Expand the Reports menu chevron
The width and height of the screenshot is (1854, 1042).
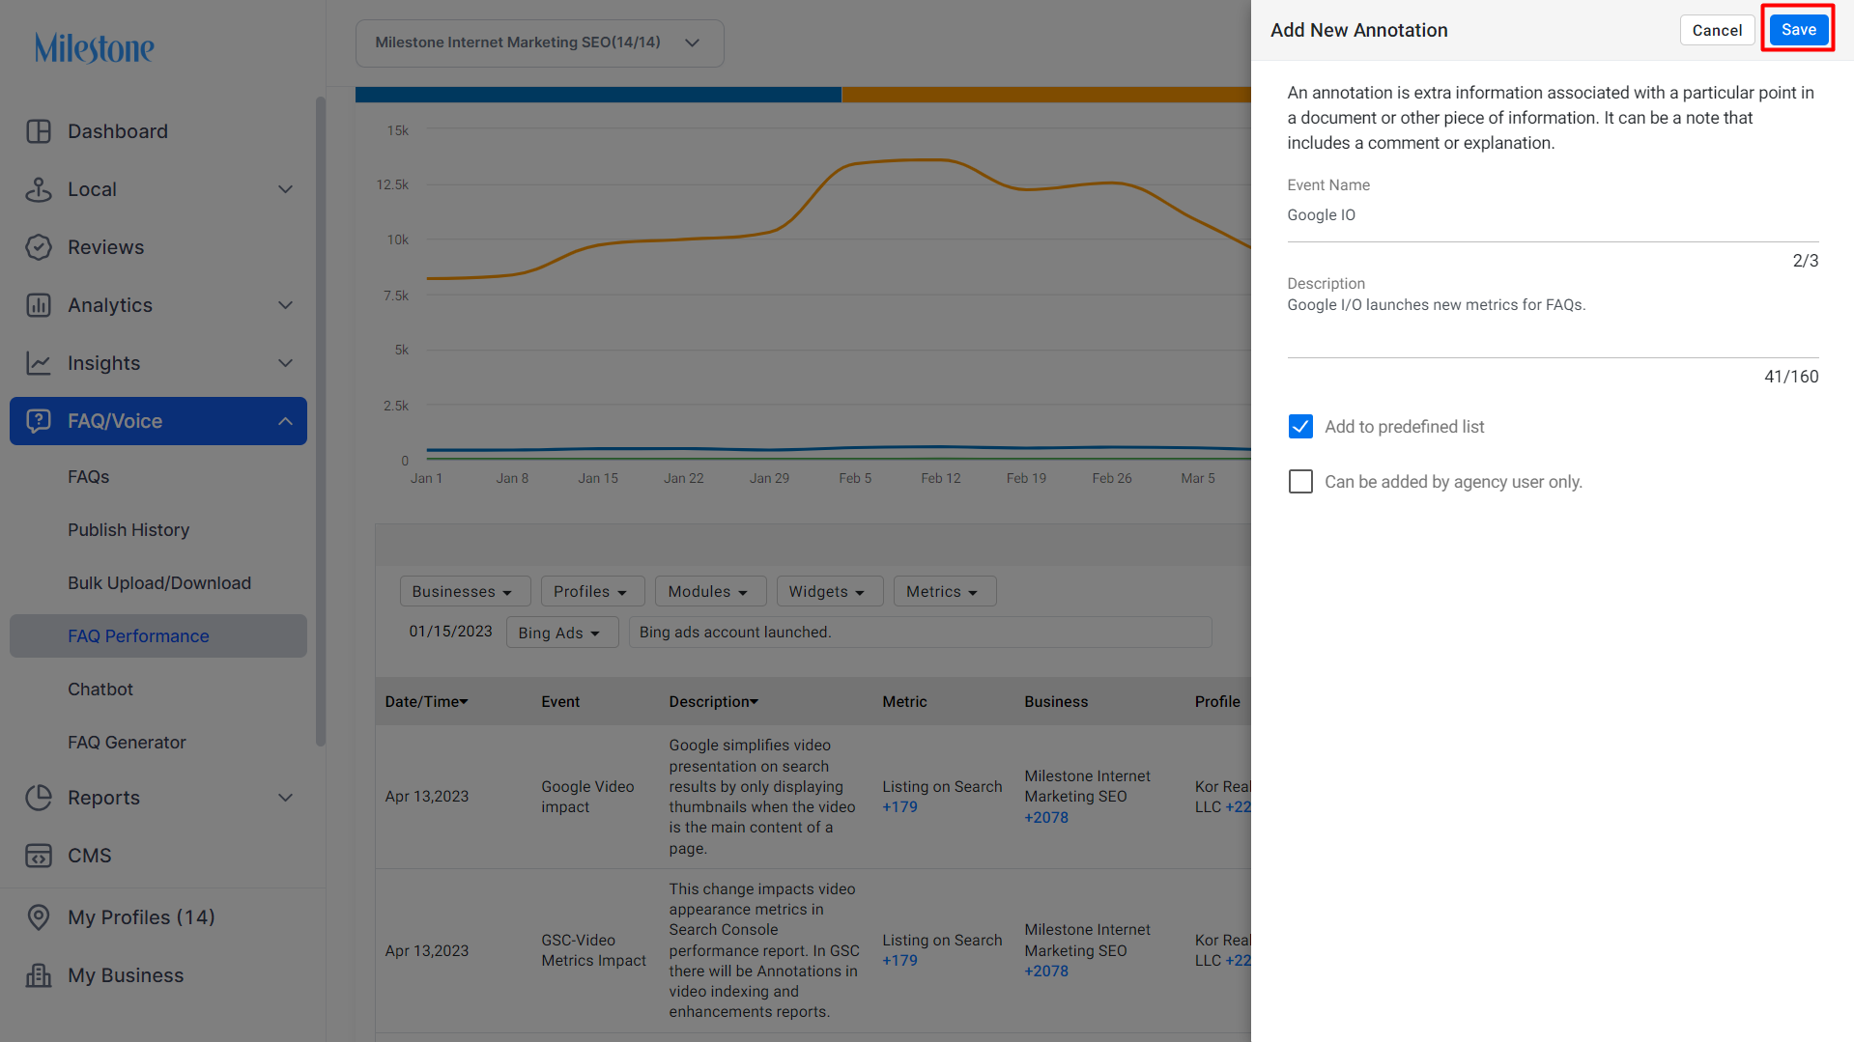point(285,798)
